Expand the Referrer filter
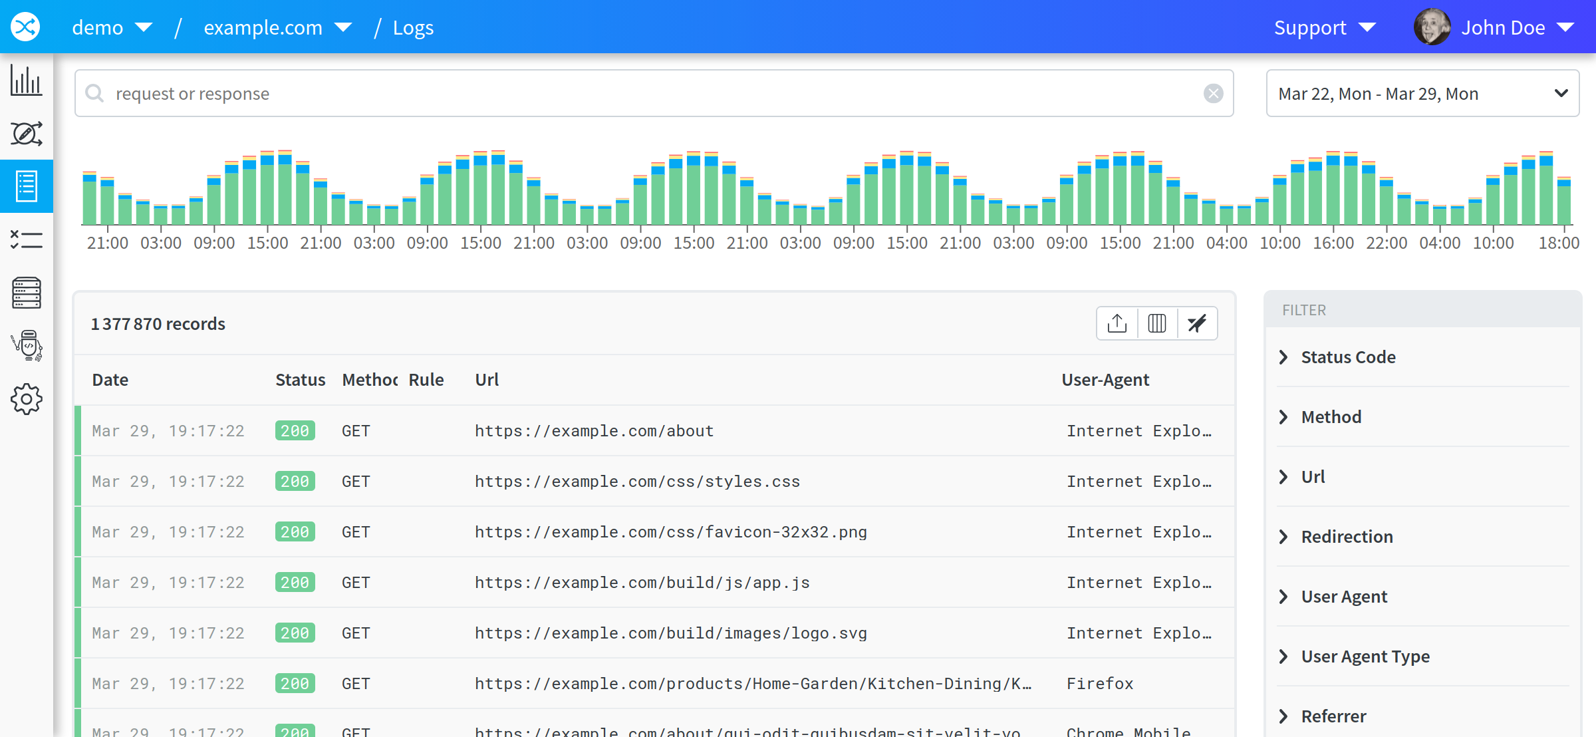The image size is (1596, 737). pos(1332,716)
